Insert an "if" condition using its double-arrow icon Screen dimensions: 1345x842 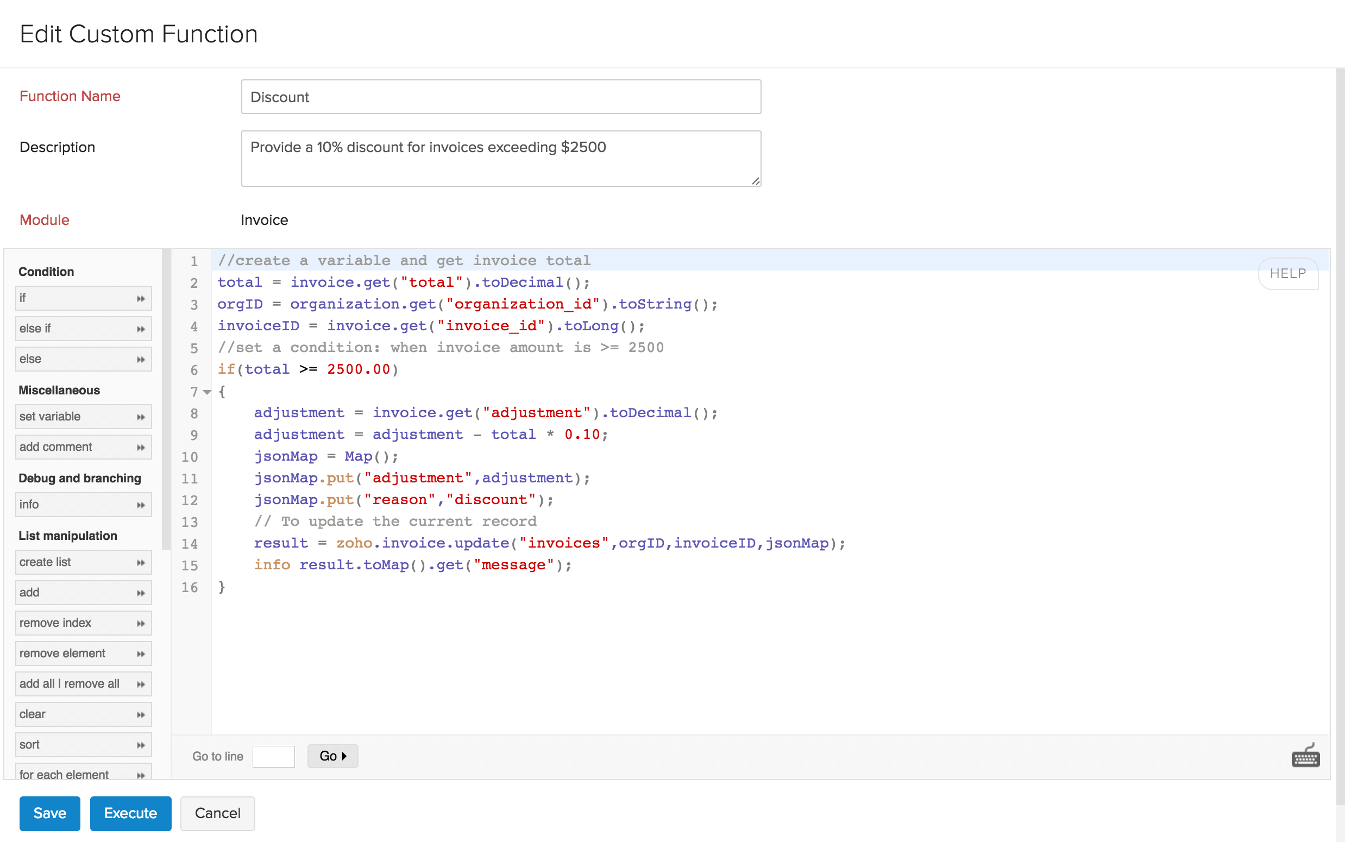pyautogui.click(x=142, y=298)
